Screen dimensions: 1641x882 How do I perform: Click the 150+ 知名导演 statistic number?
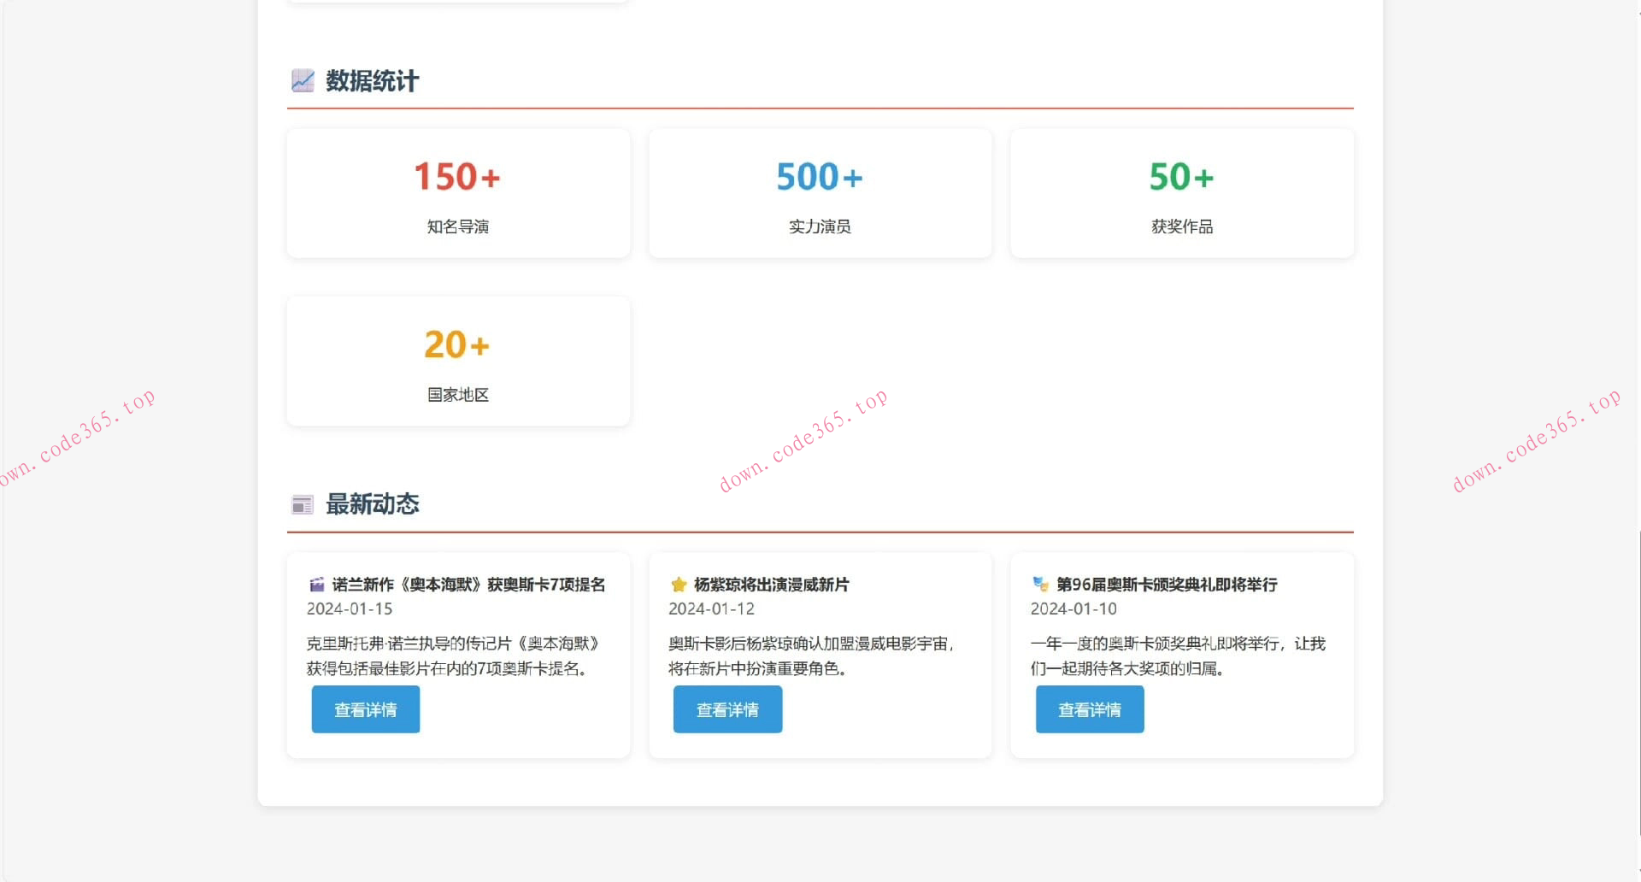pyautogui.click(x=457, y=177)
